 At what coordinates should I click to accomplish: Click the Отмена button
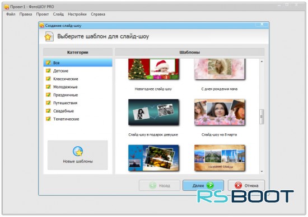pos(246,185)
